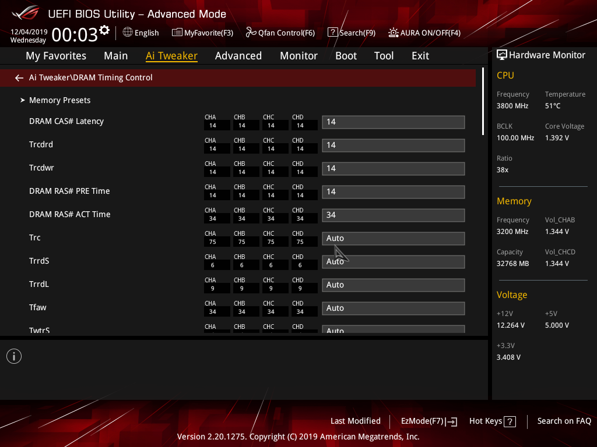Click Last Modified button
This screenshot has width=597, height=447.
coord(356,421)
